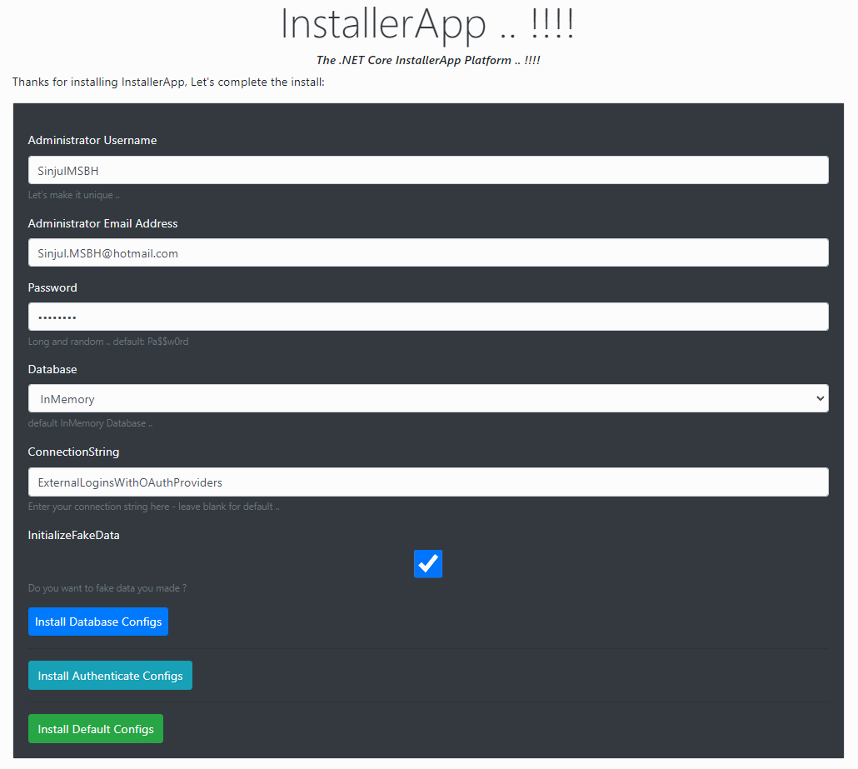Focus the Administrator Username input field
The height and width of the screenshot is (769, 858).
point(428,170)
